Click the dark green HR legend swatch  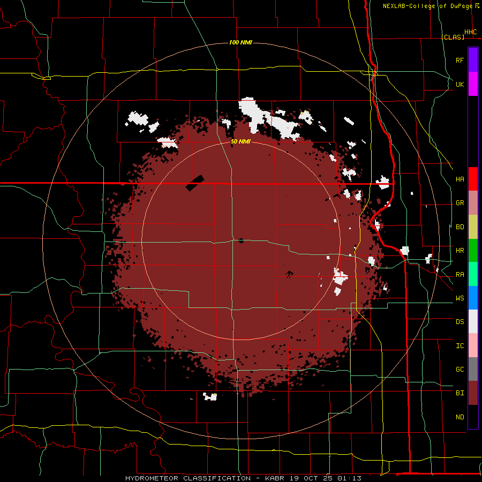pos(473,251)
